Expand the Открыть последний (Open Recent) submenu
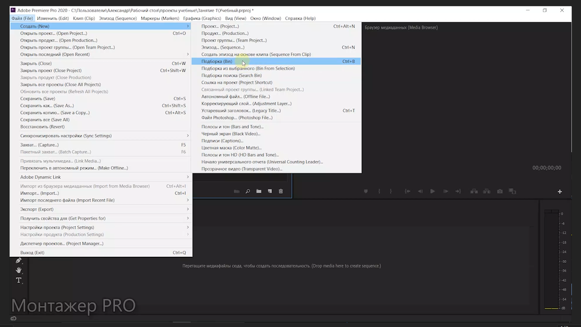Screen dimensions: 581x327 pos(188,55)
